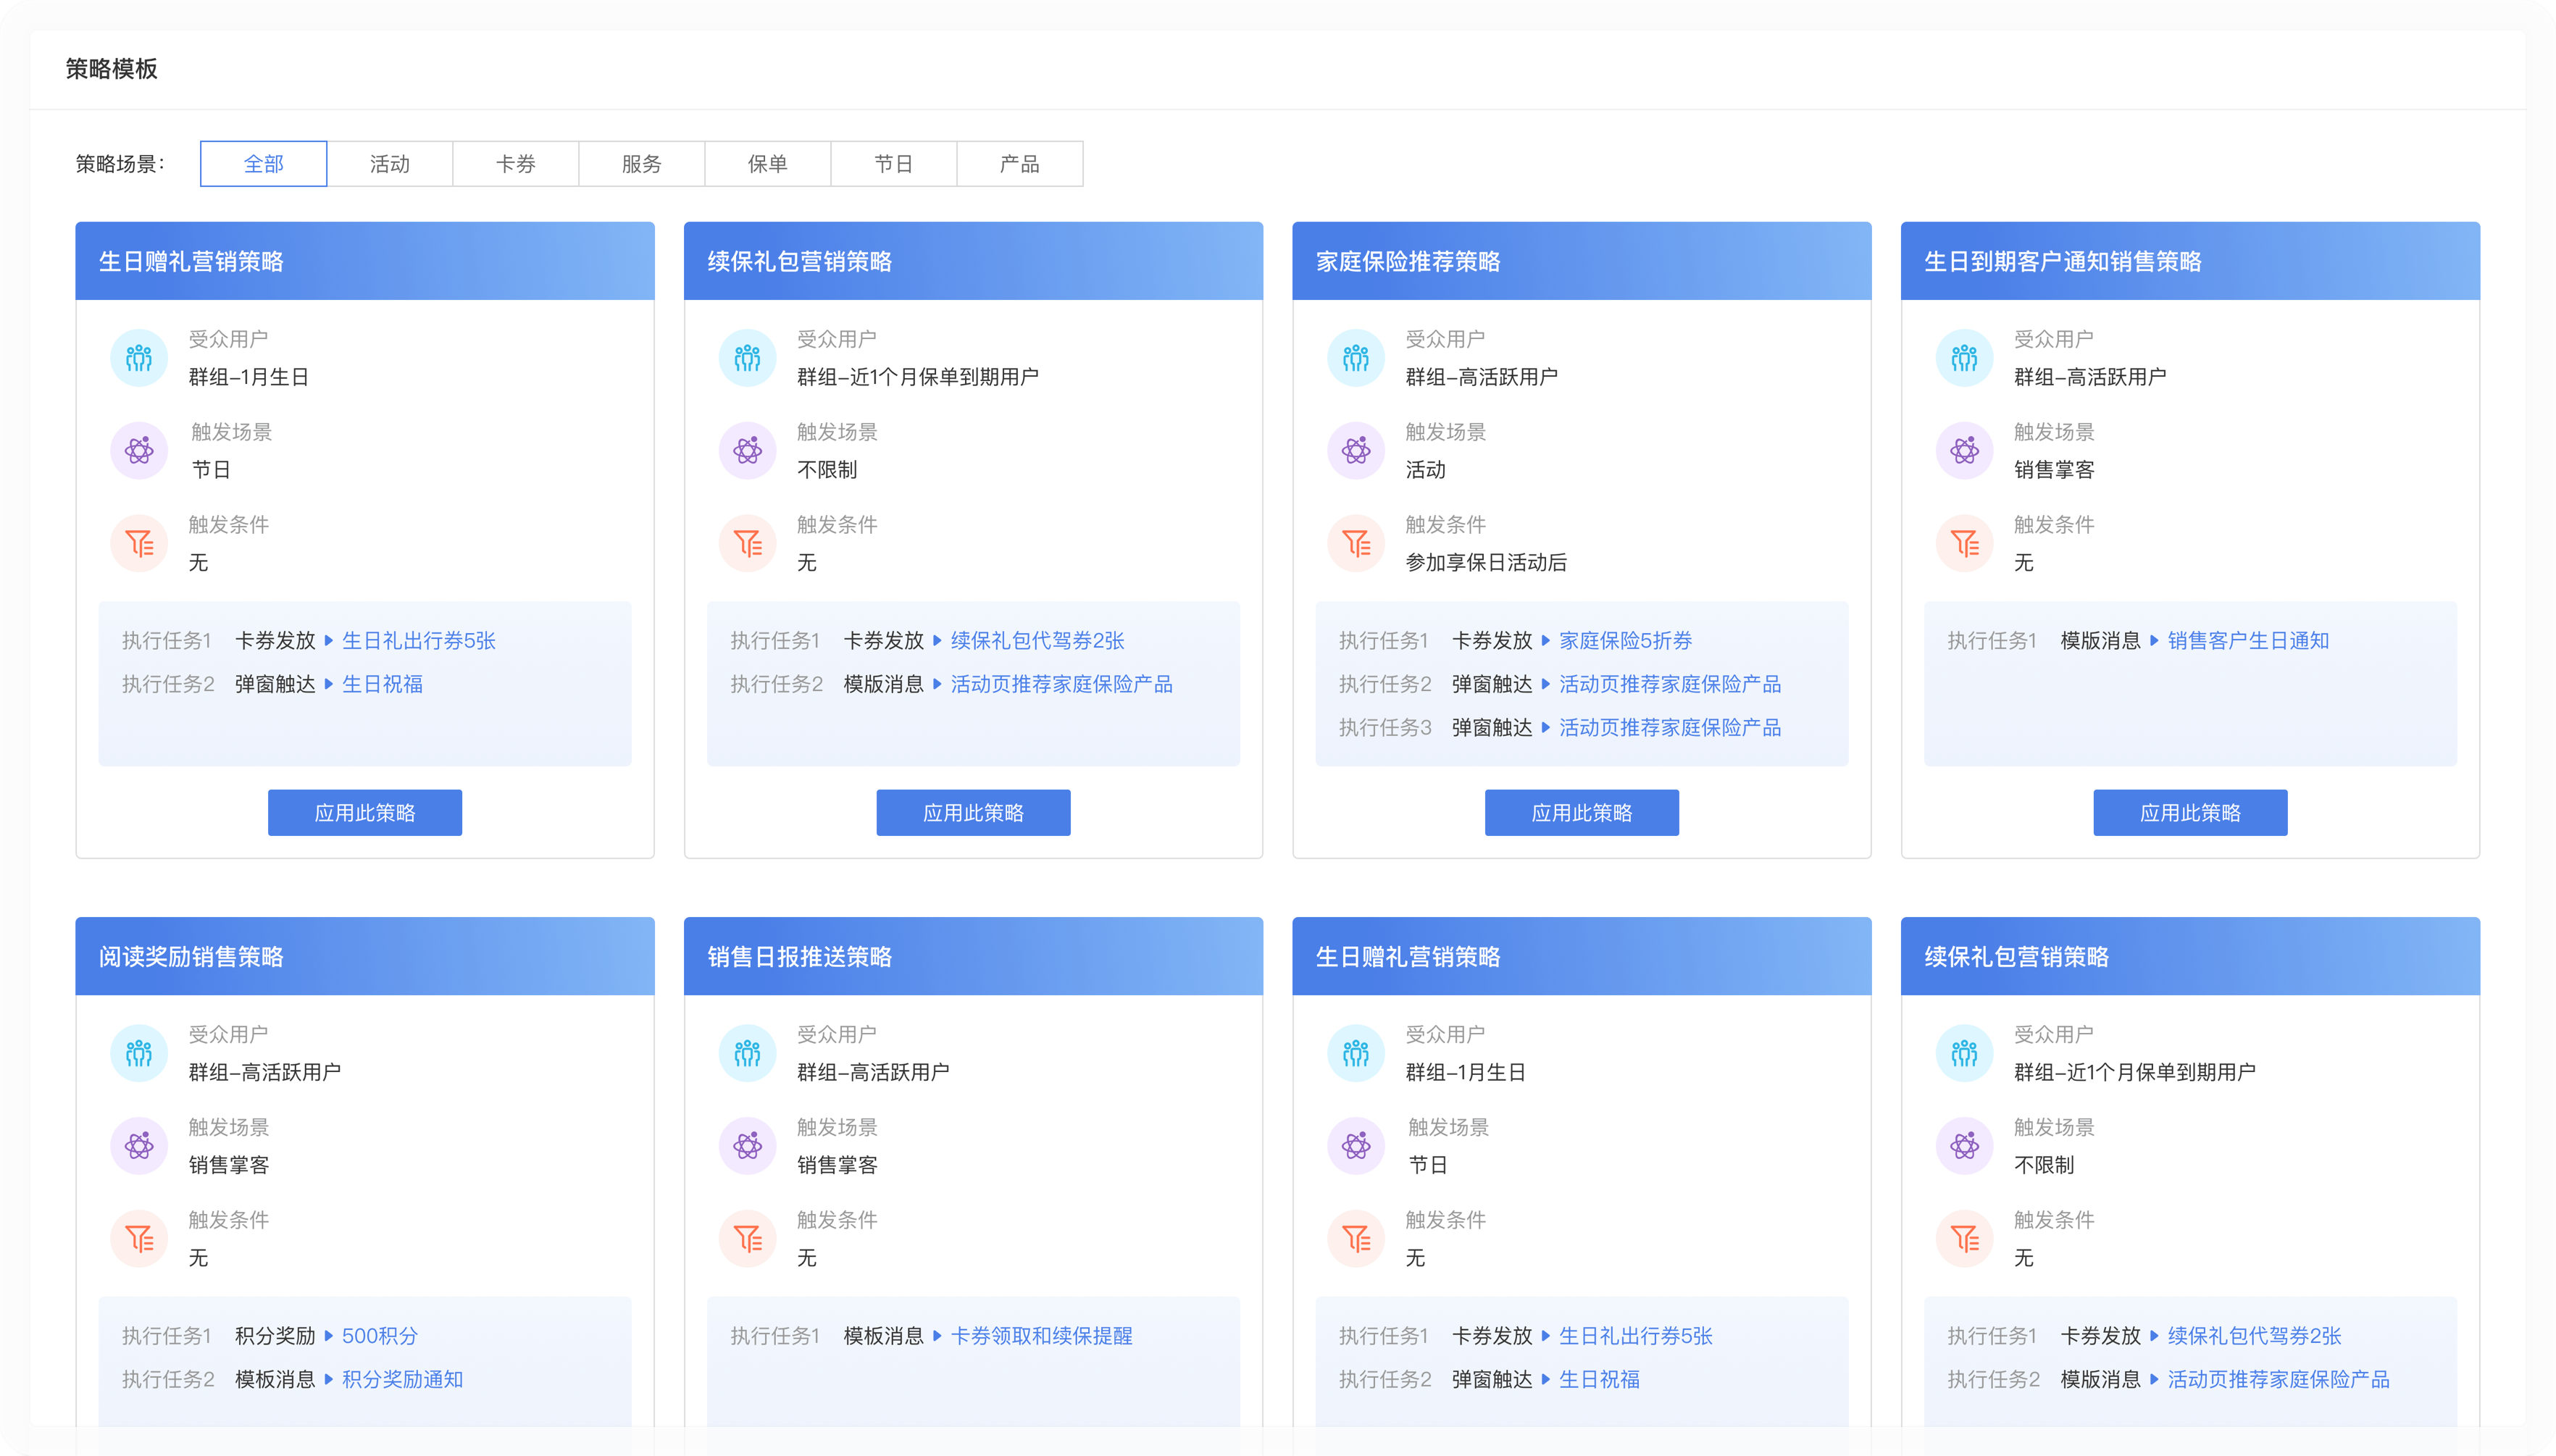The image size is (2556, 1456).
Task: Click the 家庭保险推荐策略 card title
Action: 1408,262
